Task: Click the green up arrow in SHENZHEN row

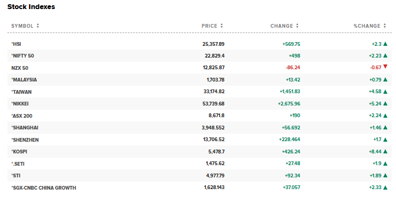Action: pos(385,140)
